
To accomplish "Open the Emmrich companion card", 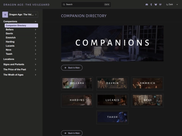I will 148,83.
